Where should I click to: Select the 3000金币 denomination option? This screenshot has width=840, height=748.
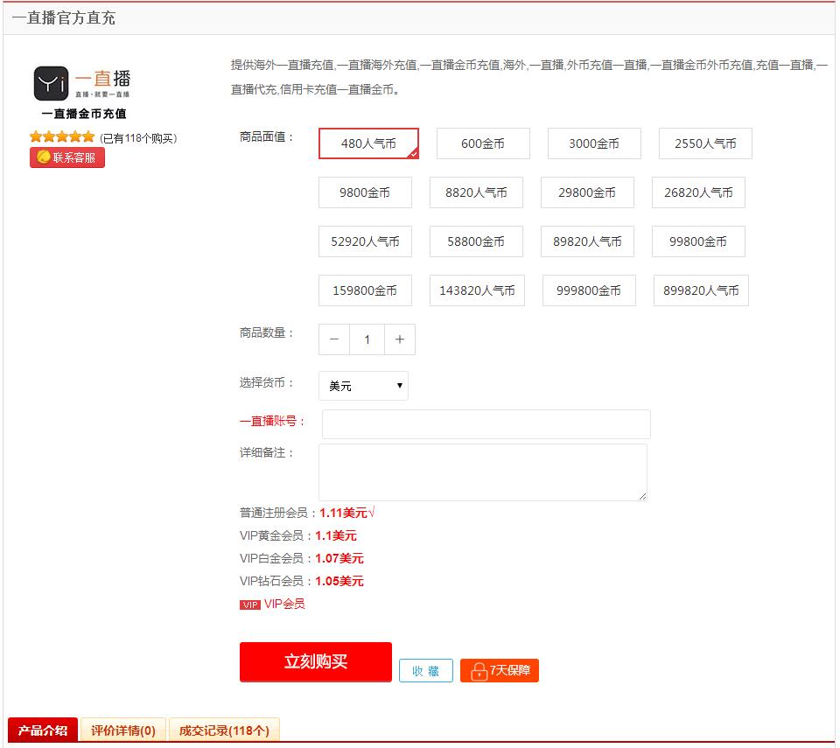(594, 143)
